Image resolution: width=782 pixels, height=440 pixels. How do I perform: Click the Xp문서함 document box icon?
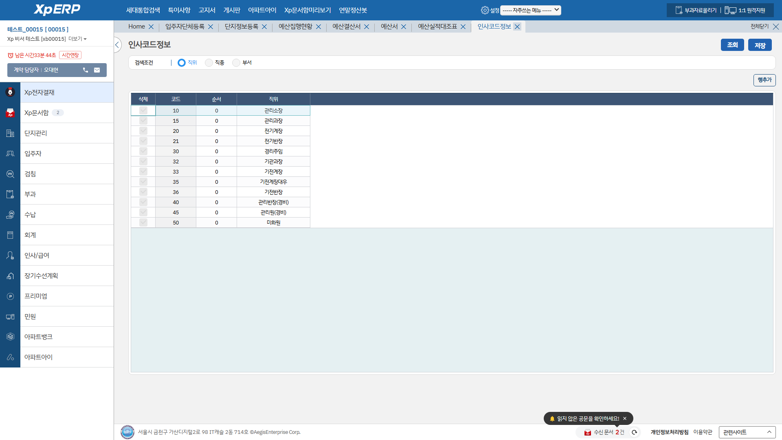tap(10, 113)
